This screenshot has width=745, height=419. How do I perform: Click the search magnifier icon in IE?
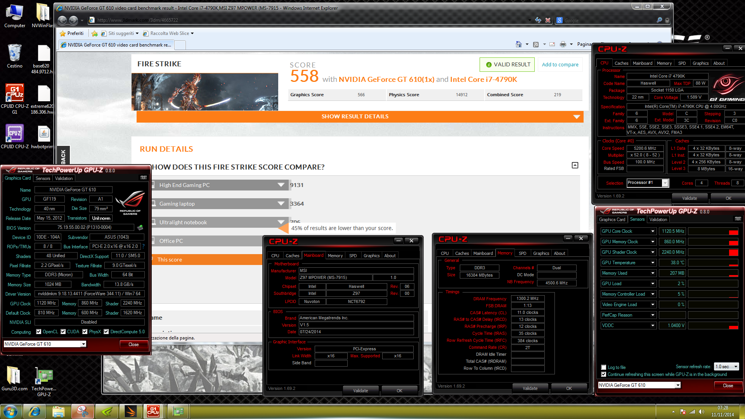[659, 20]
